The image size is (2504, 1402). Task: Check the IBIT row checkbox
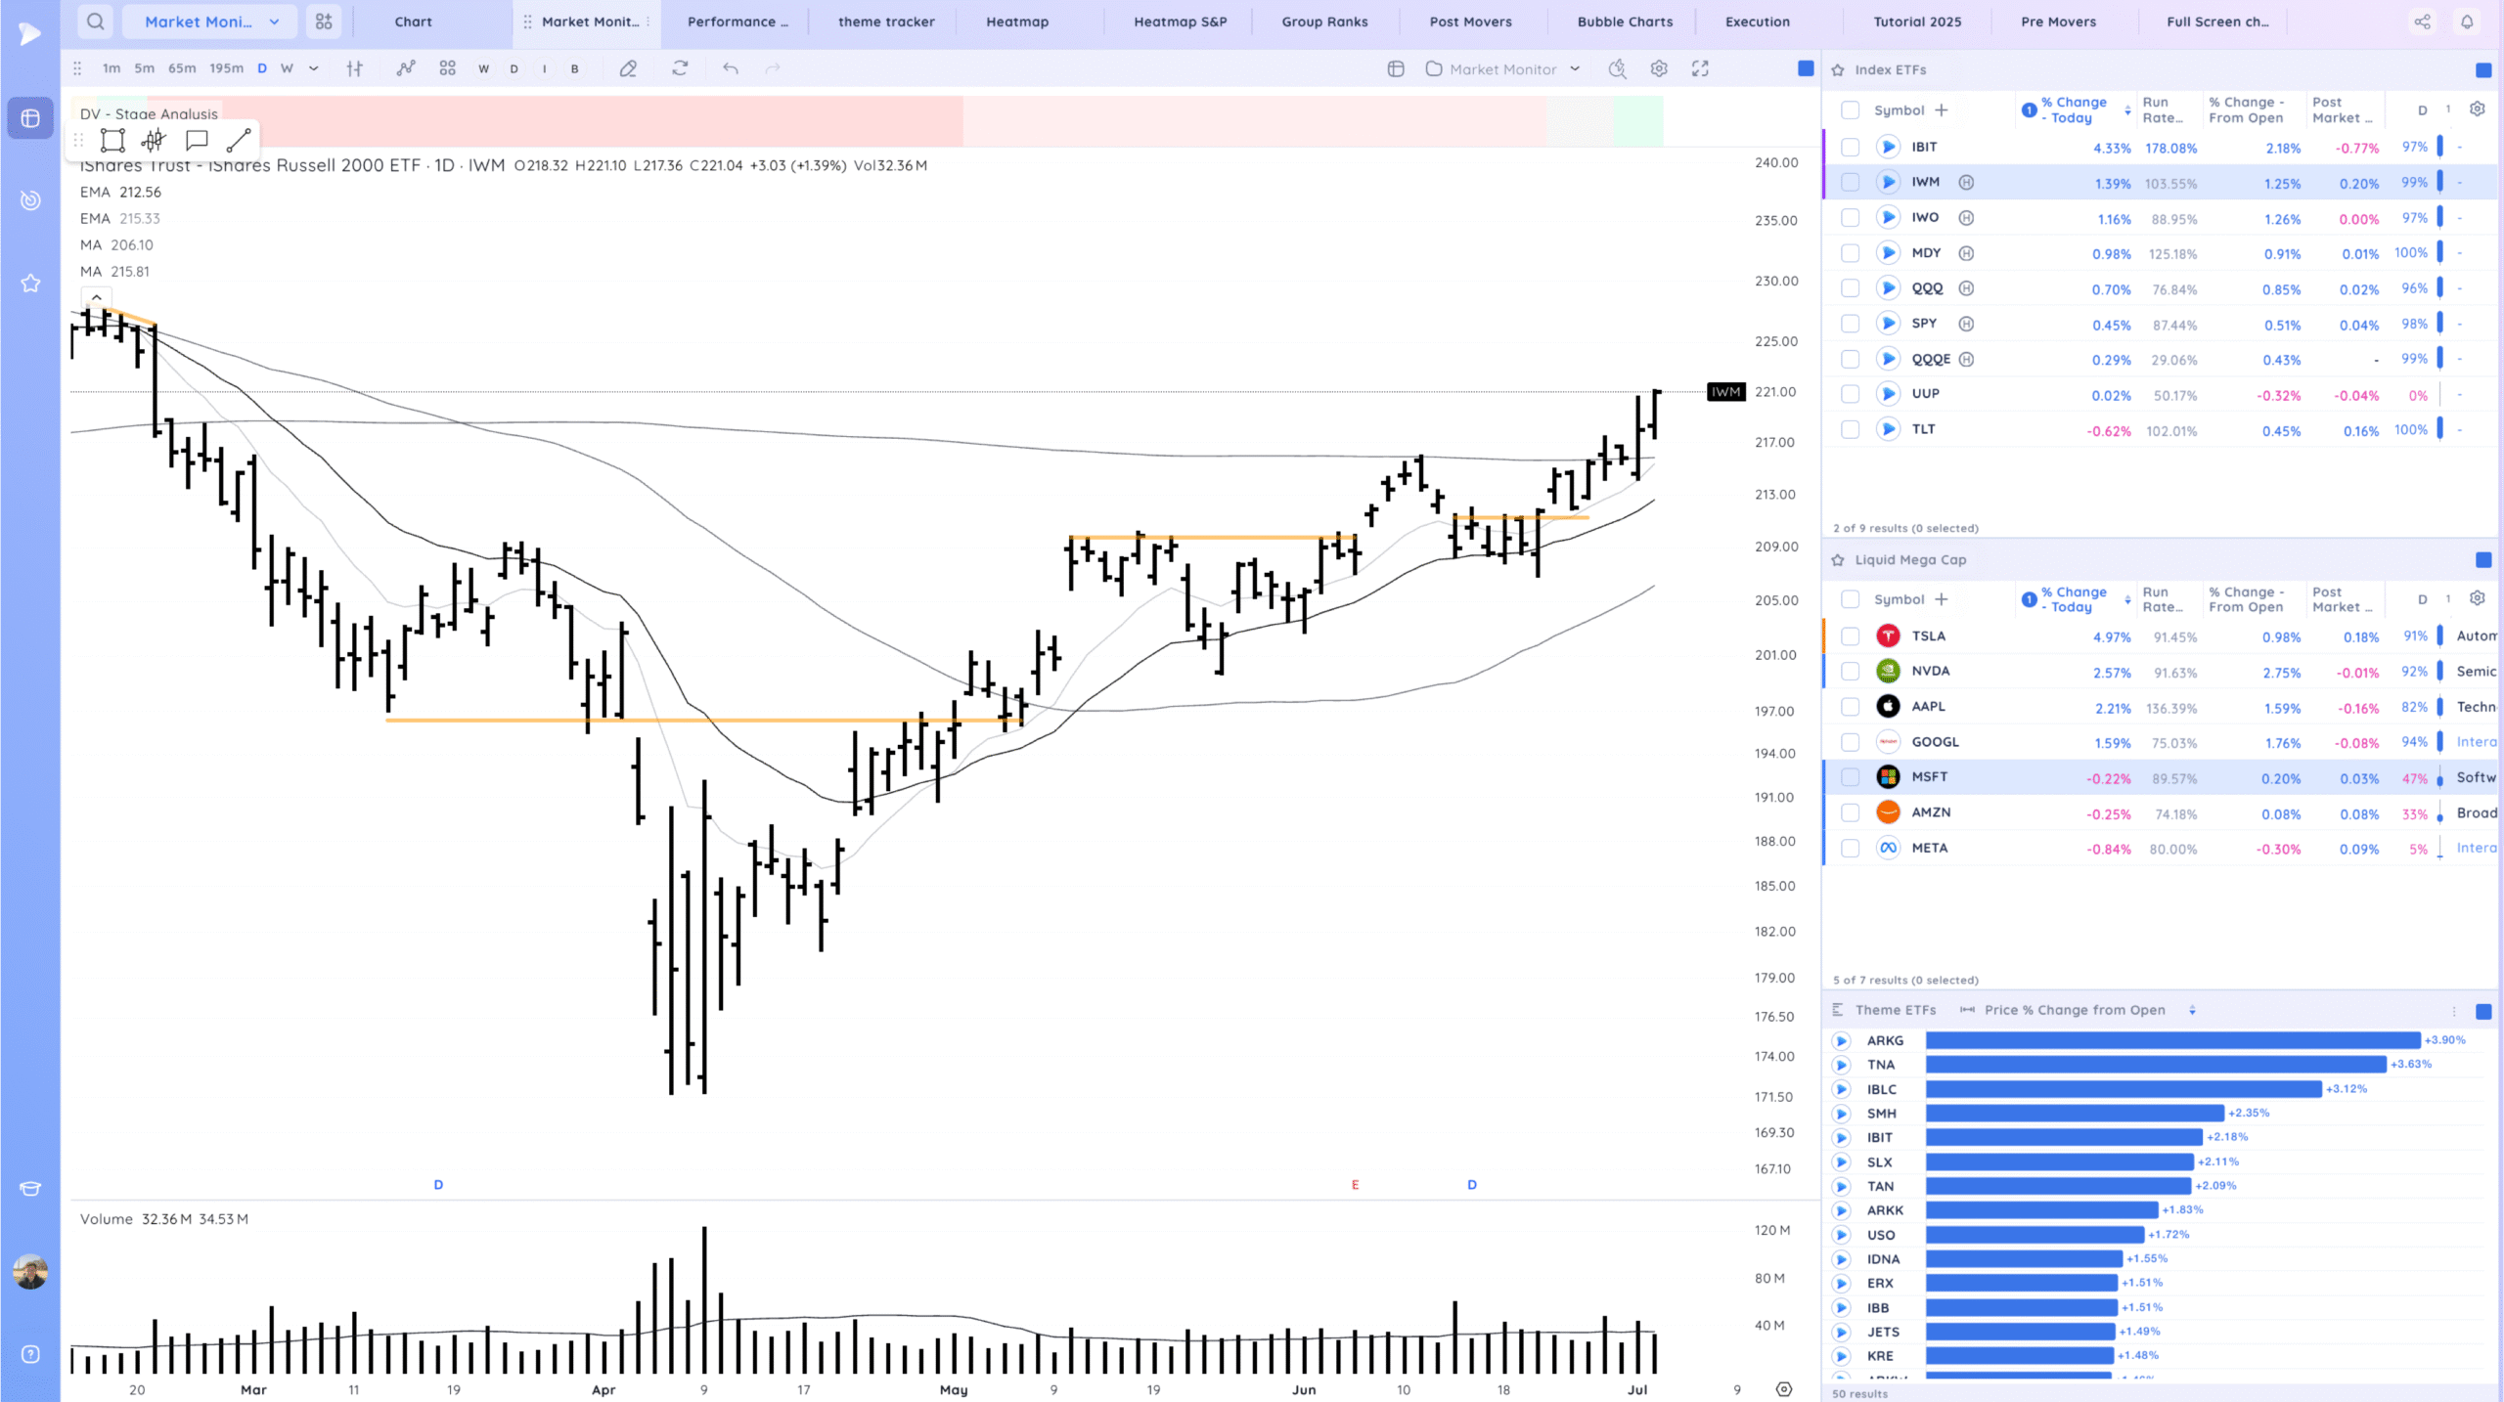coord(1850,147)
